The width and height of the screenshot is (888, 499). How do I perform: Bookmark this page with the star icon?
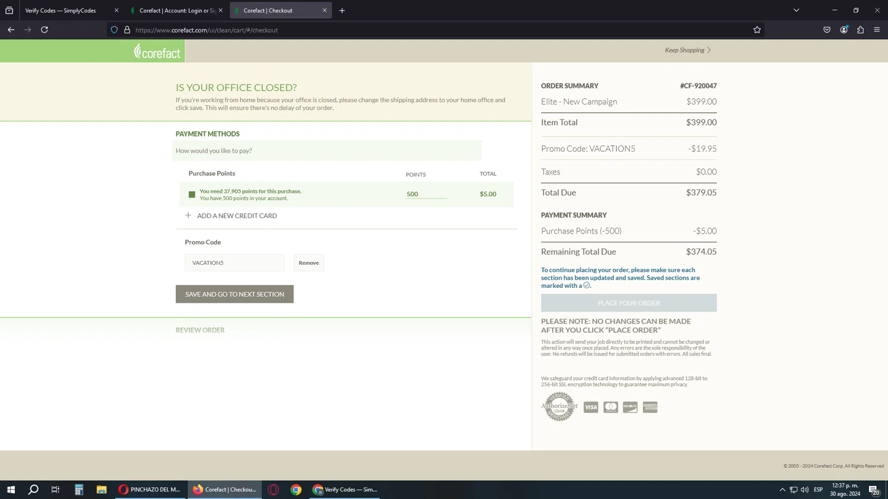[x=757, y=30]
